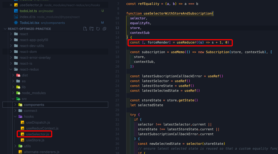This screenshot has width=278, height=154.
Task: Expand the dist folder
Action: point(13,75)
